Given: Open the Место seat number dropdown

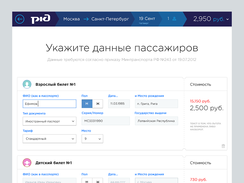Looking at the screenshot, I should (x=92, y=138).
